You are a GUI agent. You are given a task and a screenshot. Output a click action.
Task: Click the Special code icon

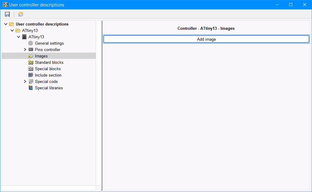pos(31,81)
